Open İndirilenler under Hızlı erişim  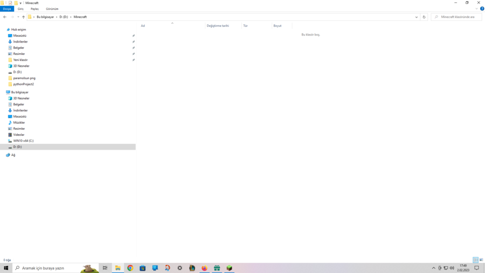coord(20,42)
